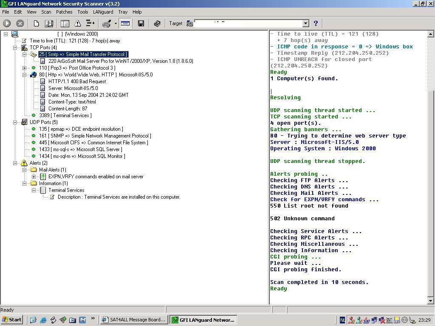Open the Patches menu
Viewport: 435px width, 326px height.
tap(64, 12)
